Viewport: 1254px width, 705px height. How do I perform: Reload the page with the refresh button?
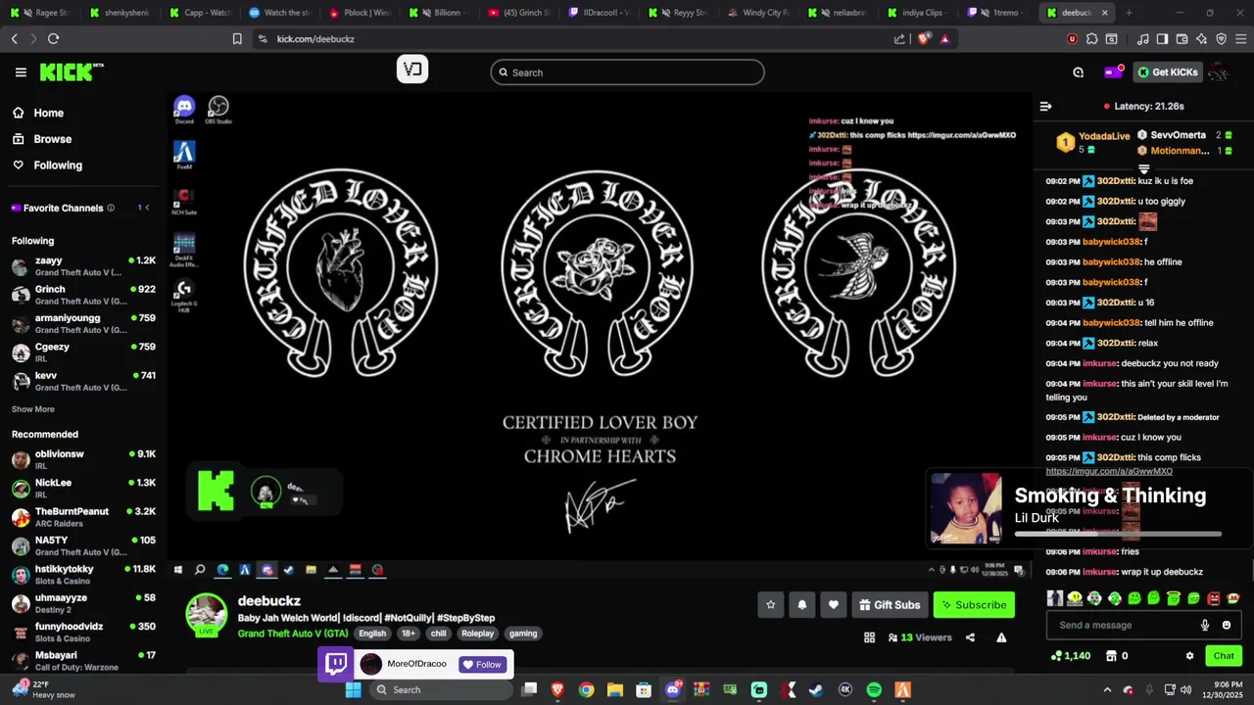click(53, 39)
